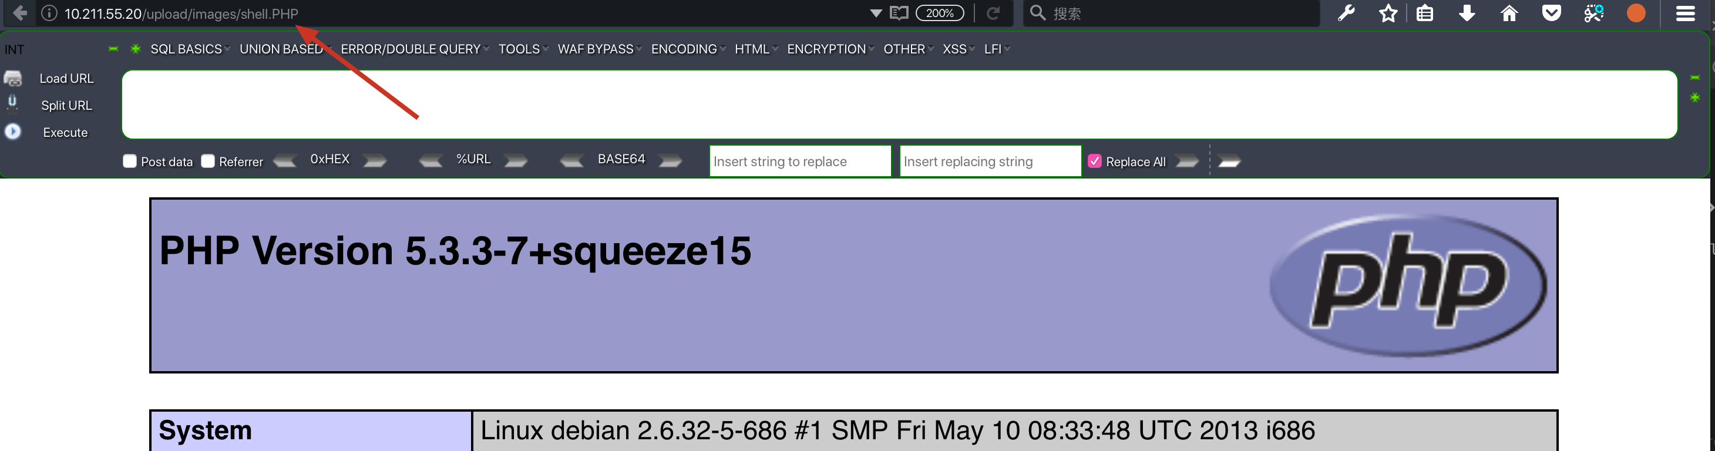Open the ERROR/DOUBLE QUERY menu
This screenshot has height=451, width=1715.
click(414, 49)
